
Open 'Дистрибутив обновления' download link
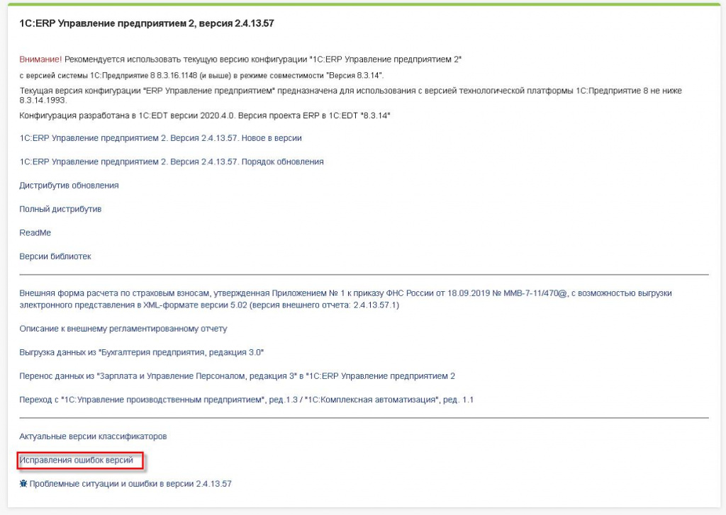tap(69, 185)
